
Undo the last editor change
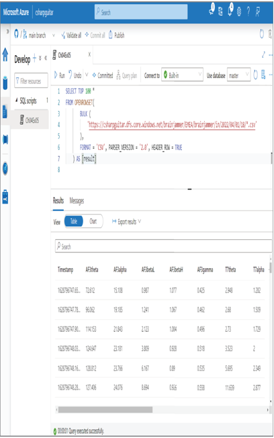[75, 75]
